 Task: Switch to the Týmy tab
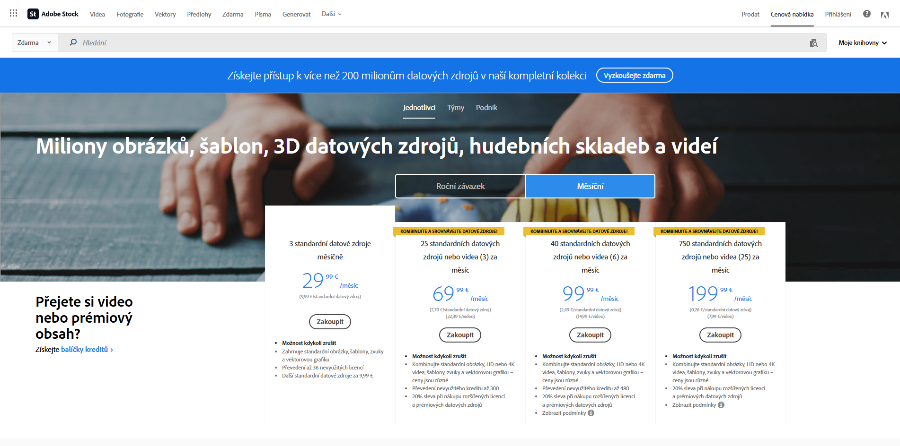pyautogui.click(x=456, y=108)
